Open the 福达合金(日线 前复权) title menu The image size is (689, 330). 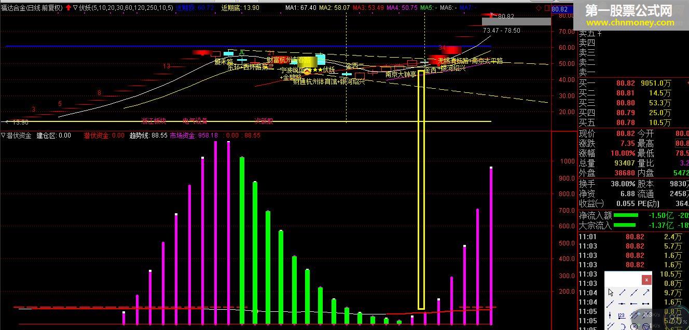pos(32,8)
